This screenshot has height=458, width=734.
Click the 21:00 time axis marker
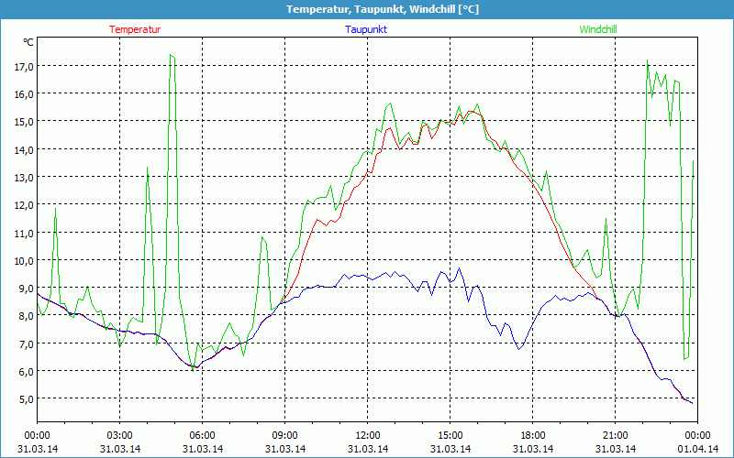(x=616, y=435)
